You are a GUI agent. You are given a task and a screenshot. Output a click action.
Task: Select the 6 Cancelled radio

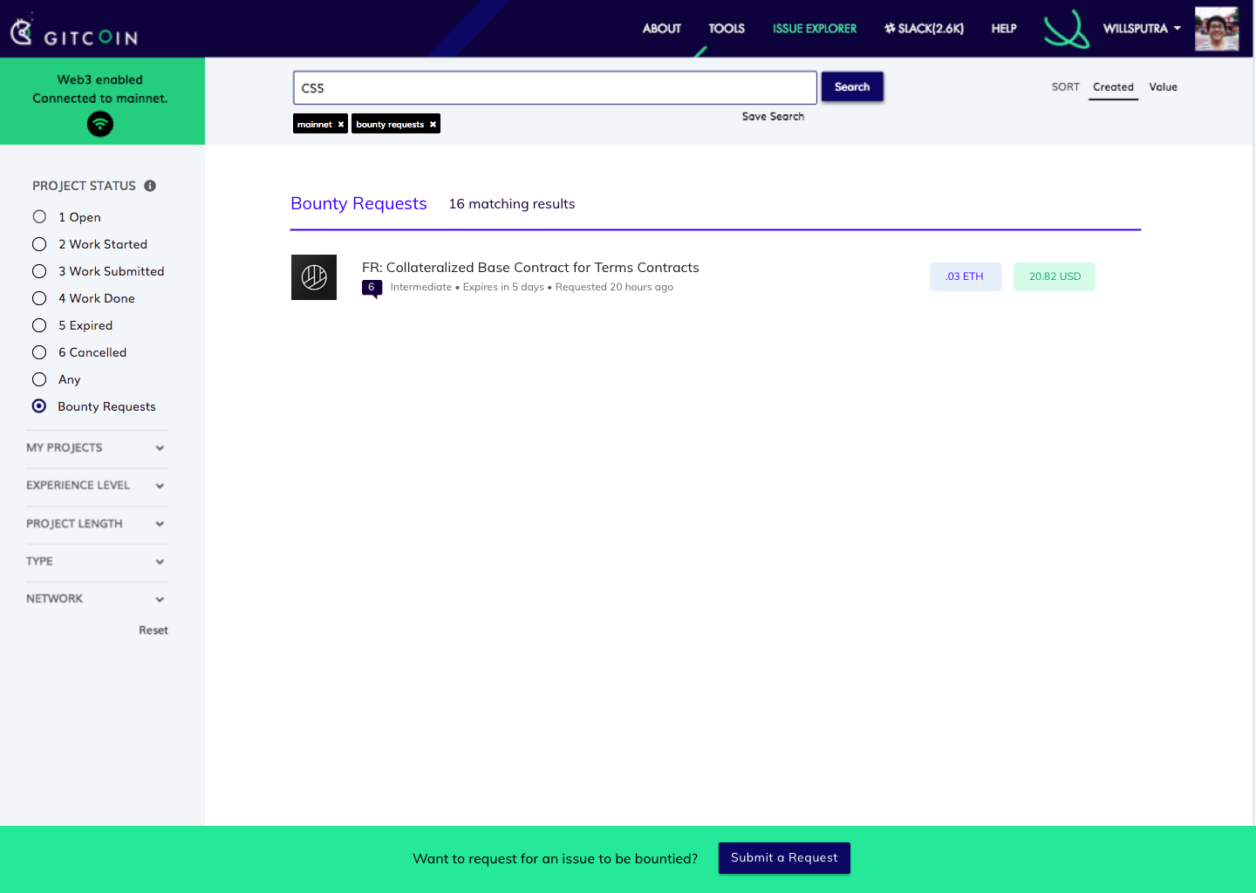point(39,352)
